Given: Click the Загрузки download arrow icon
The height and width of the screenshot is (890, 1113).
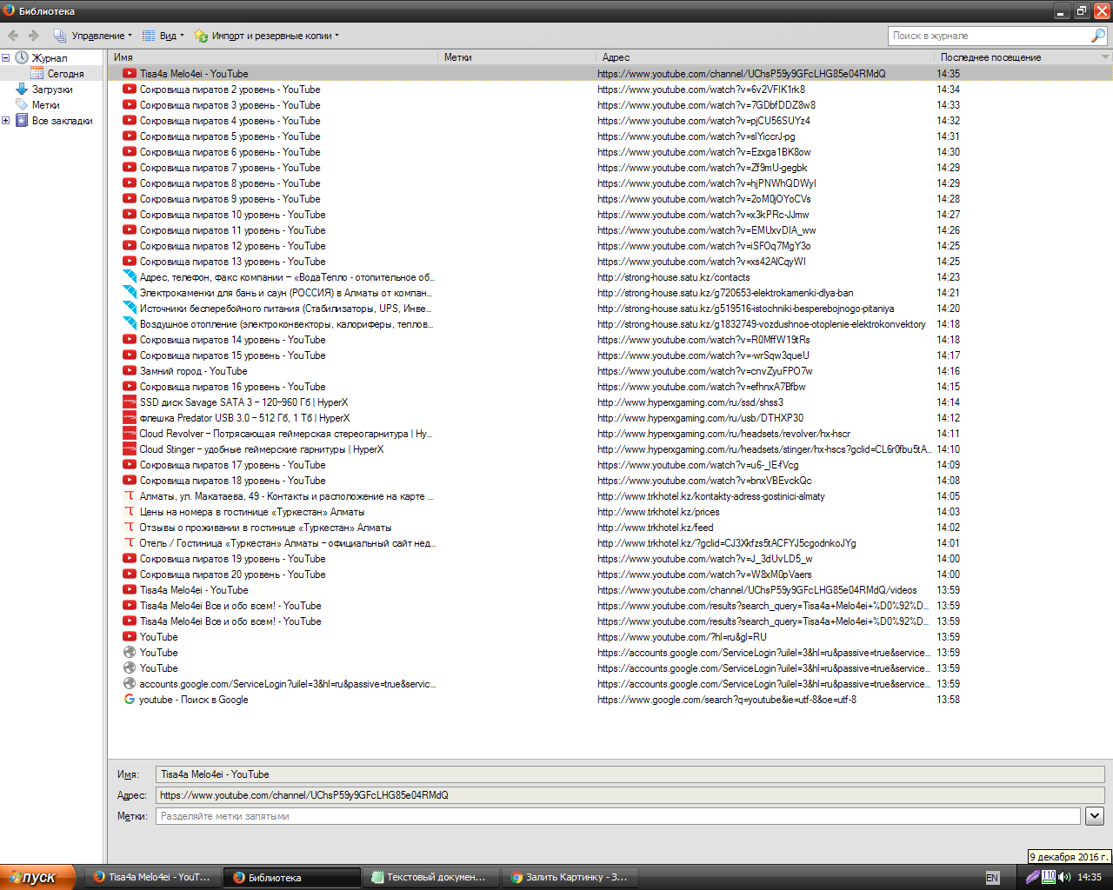Looking at the screenshot, I should (x=22, y=90).
